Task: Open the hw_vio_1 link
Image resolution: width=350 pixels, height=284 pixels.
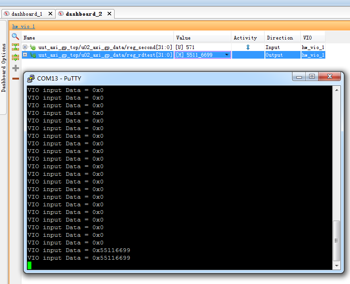Action: (x=24, y=26)
